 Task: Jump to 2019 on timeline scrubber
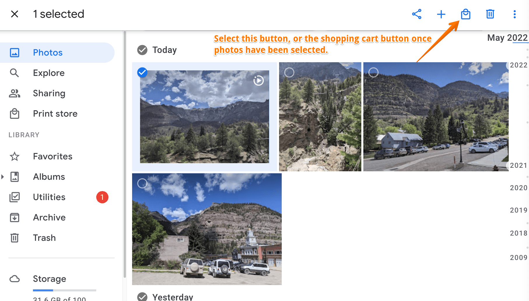point(519,210)
